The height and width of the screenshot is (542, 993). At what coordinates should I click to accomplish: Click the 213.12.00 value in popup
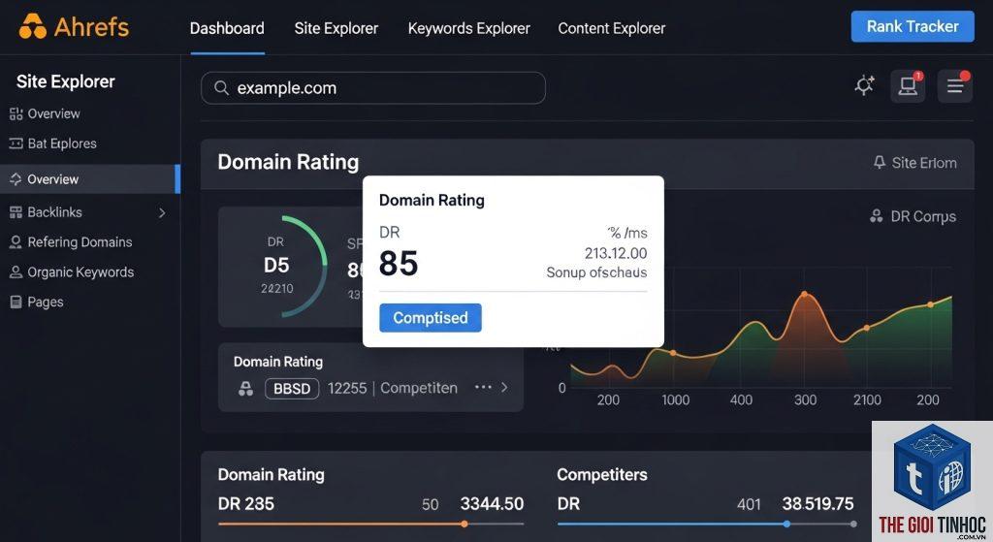[616, 253]
